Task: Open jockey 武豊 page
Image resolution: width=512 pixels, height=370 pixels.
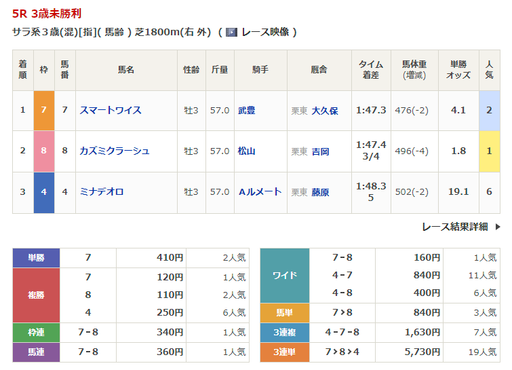Action: tap(247, 110)
